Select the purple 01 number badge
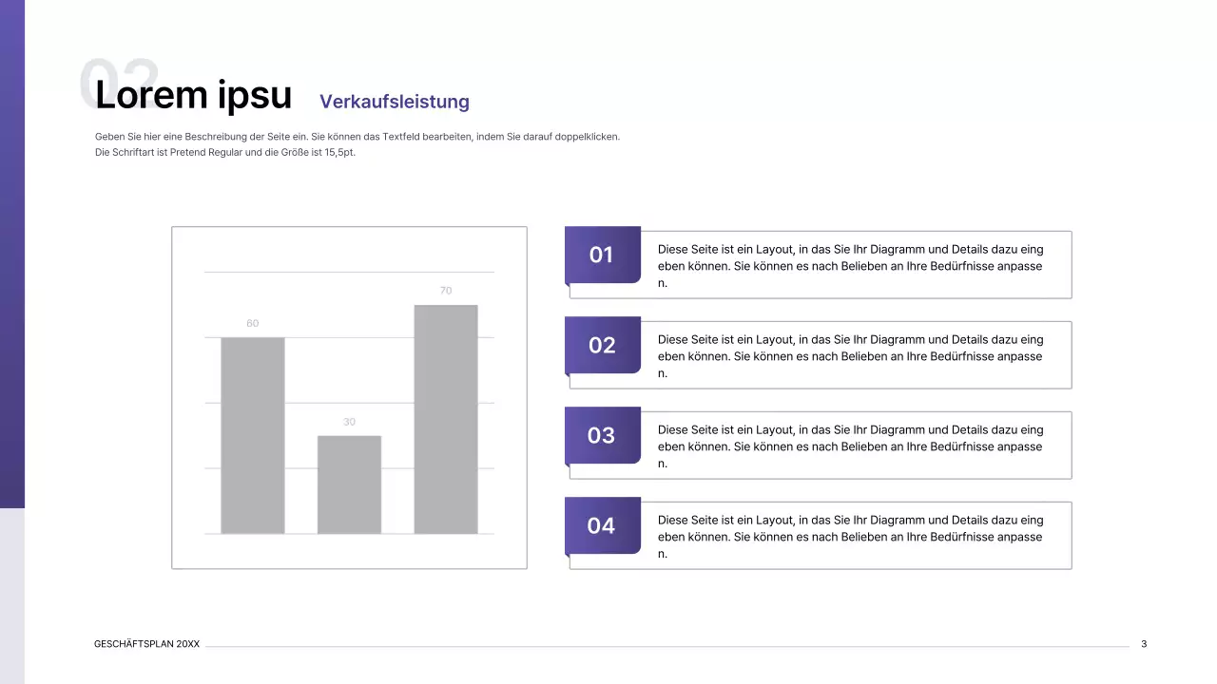Screen dimensions: 1217x684 tap(602, 255)
